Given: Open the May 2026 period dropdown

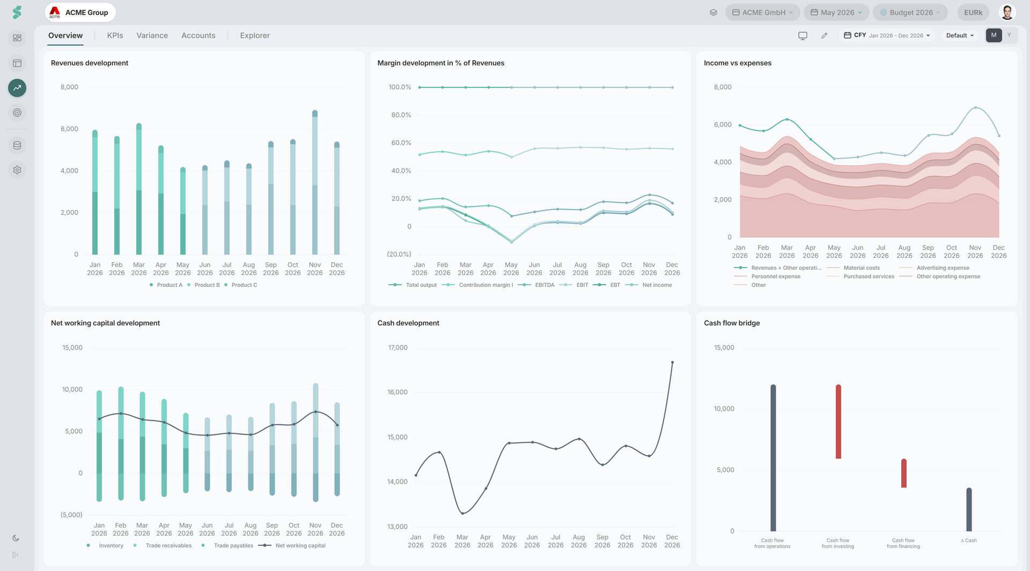Looking at the screenshot, I should (837, 12).
